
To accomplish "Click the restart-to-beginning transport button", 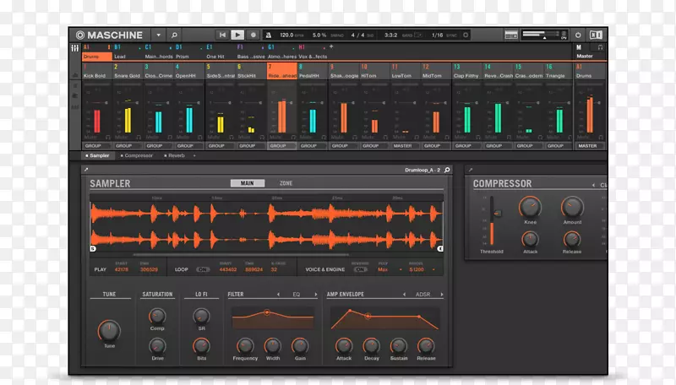I will pyautogui.click(x=222, y=35).
